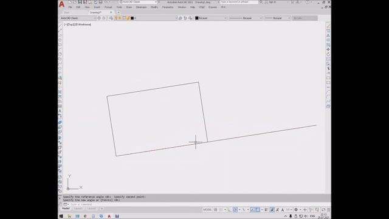389x219 pixels.
Task: Open the File menu
Action: coord(71,7)
